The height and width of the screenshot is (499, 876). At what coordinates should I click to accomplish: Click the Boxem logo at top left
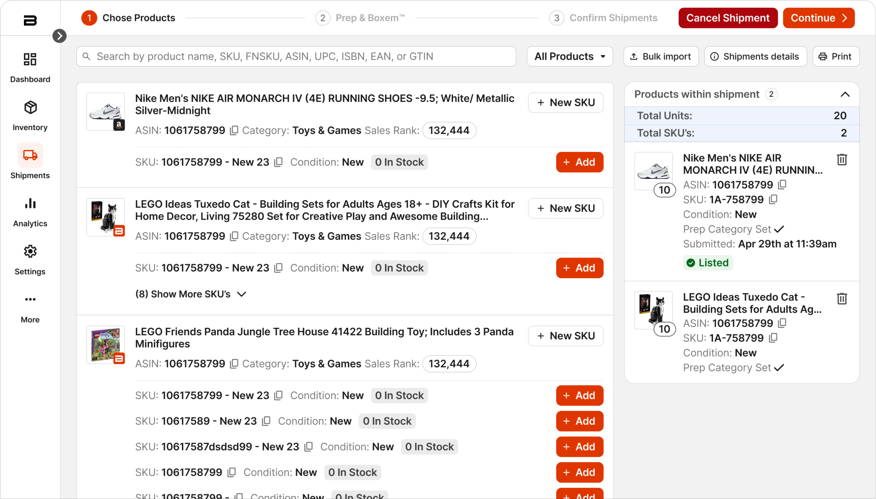[30, 20]
